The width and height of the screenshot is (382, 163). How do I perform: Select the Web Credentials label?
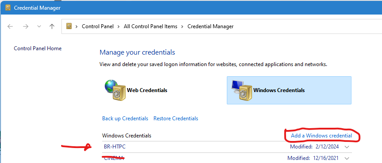click(x=147, y=90)
